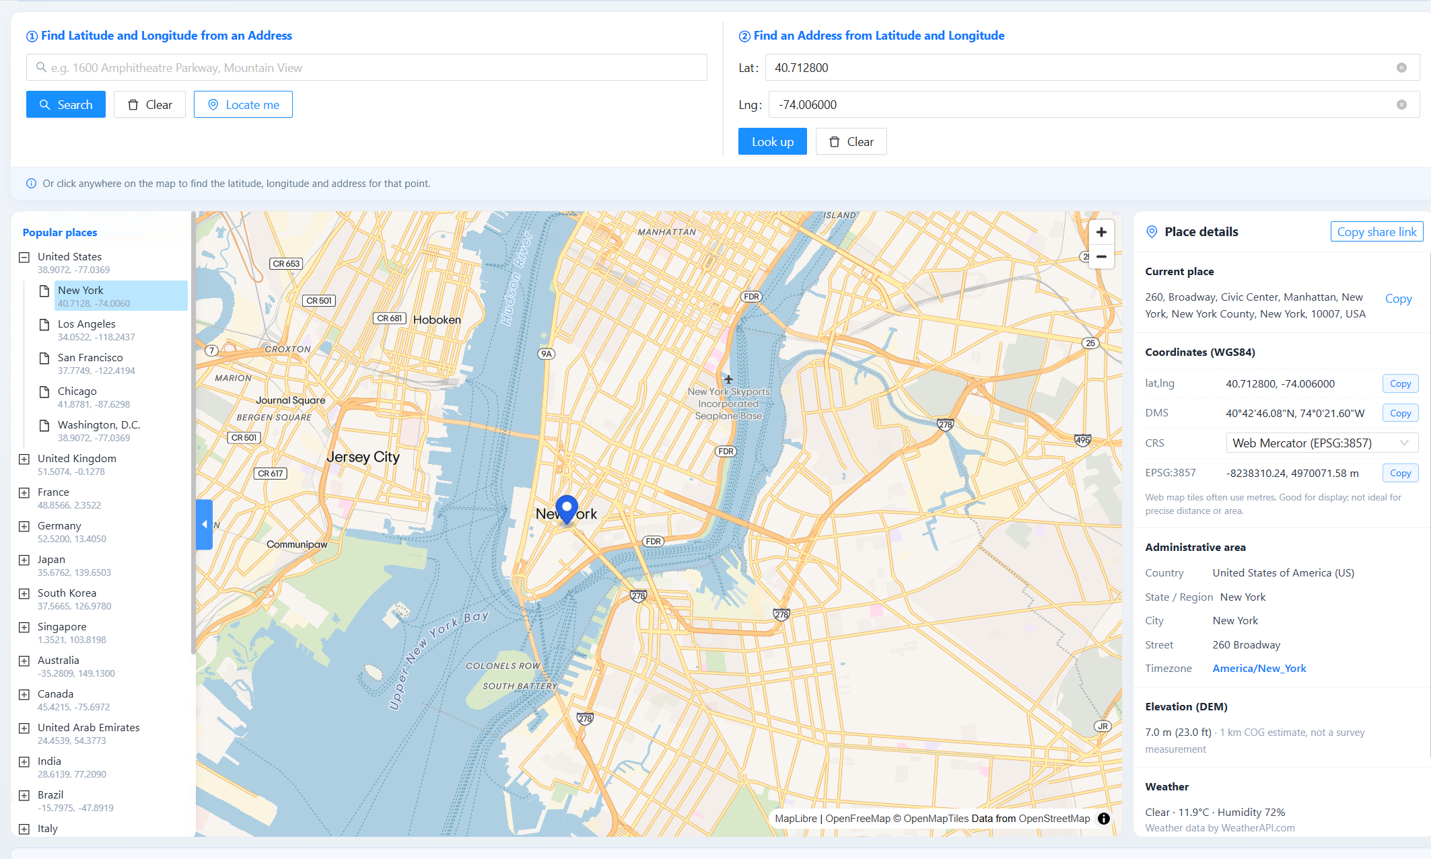
Task: Click the Place details pin icon
Action: (x=1152, y=231)
